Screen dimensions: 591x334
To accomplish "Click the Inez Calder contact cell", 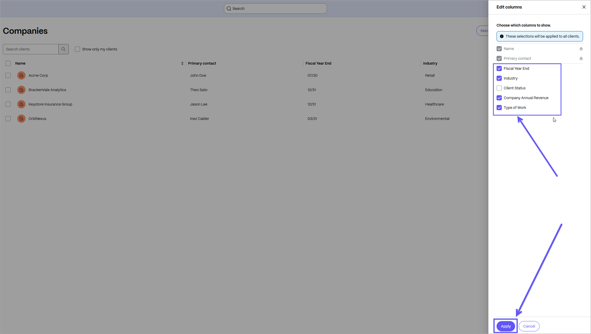I will [199, 119].
